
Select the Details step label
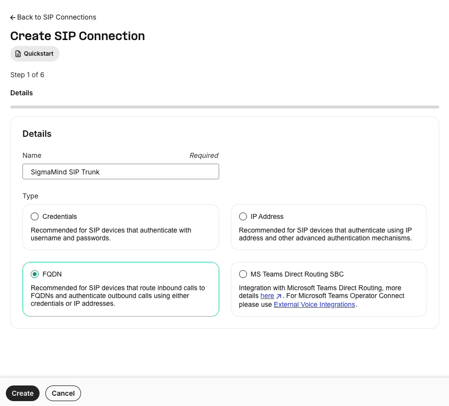(x=21, y=93)
